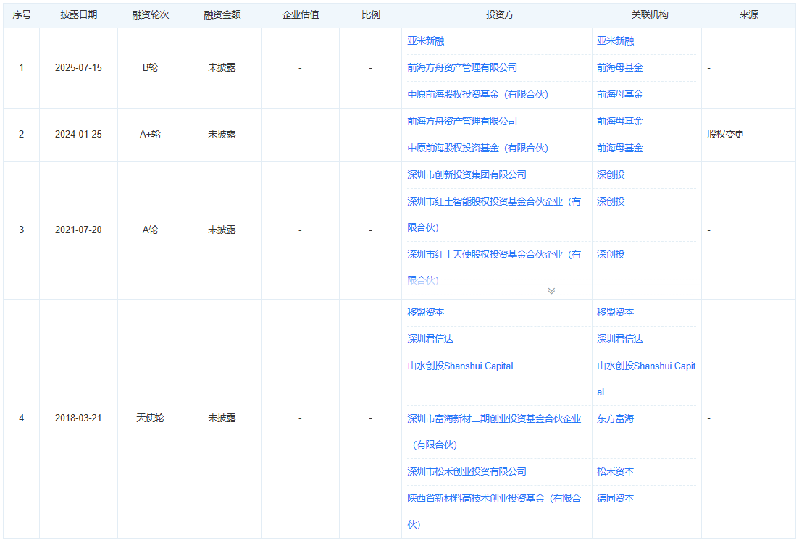Image resolution: width=799 pixels, height=543 pixels.
Task: Click 中原前海股权投资基金 in the A+轮 row
Action: click(477, 148)
